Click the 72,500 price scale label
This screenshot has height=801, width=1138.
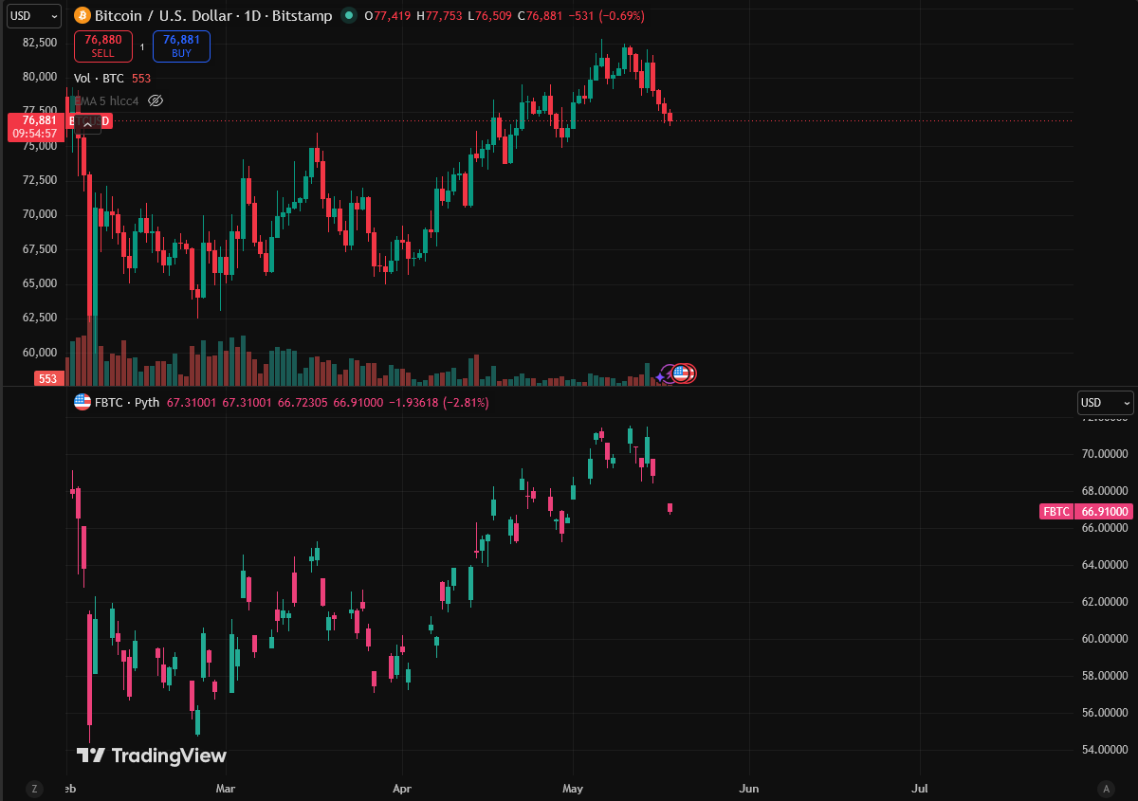click(40, 180)
